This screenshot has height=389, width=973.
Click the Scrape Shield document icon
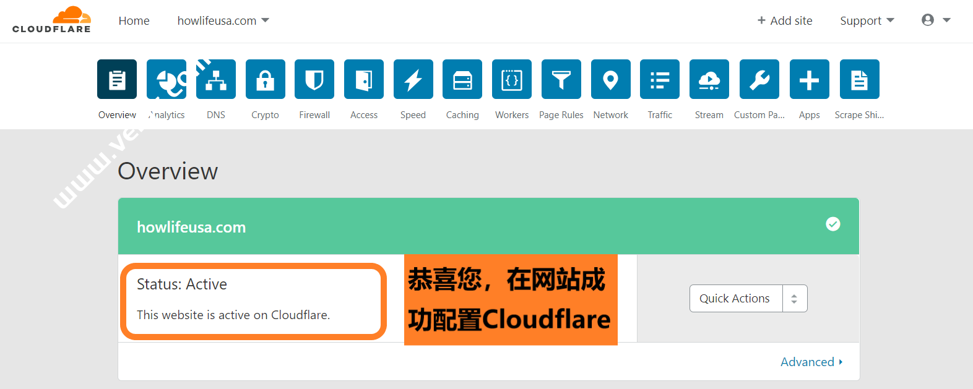pyautogui.click(x=859, y=79)
